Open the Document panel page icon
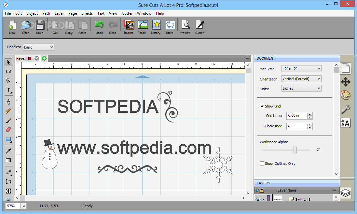 pyautogui.click(x=346, y=68)
